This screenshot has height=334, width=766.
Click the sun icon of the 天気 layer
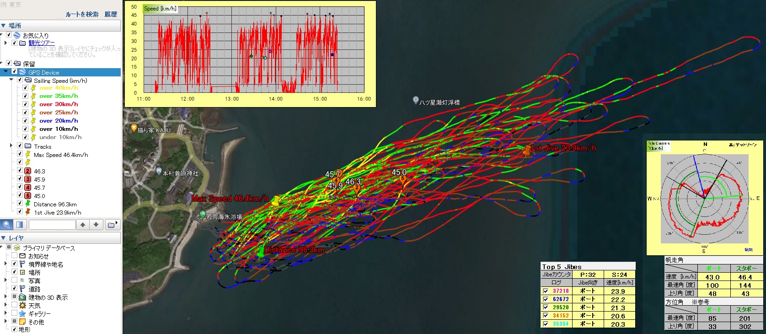[x=22, y=306]
